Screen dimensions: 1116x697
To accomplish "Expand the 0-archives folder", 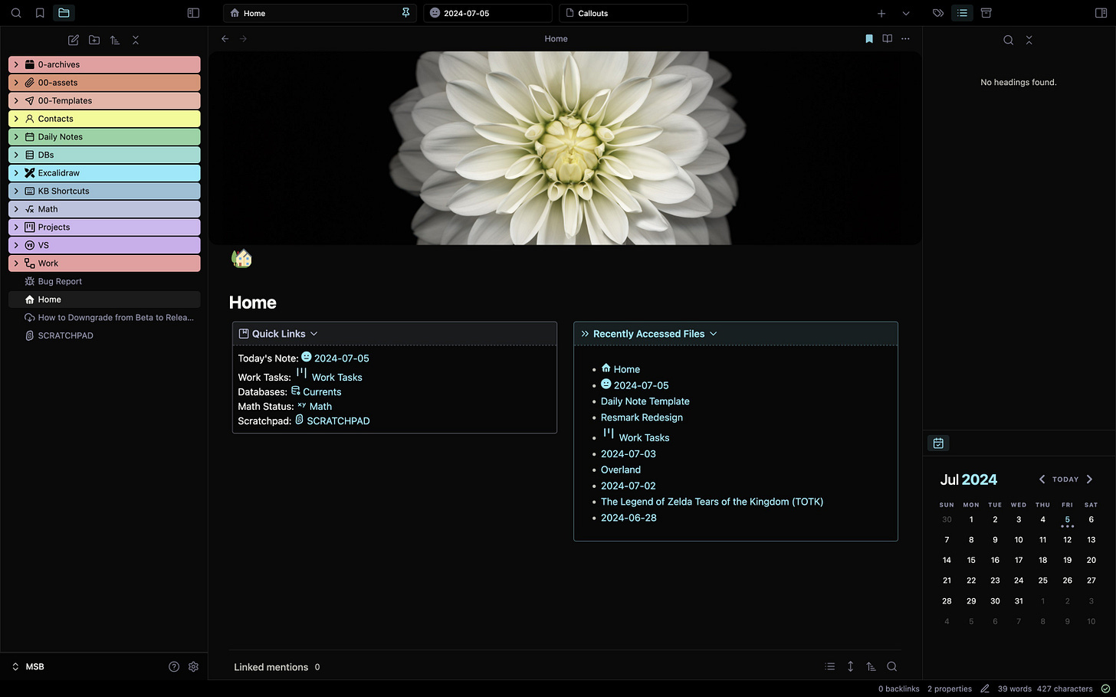I will (x=104, y=64).
